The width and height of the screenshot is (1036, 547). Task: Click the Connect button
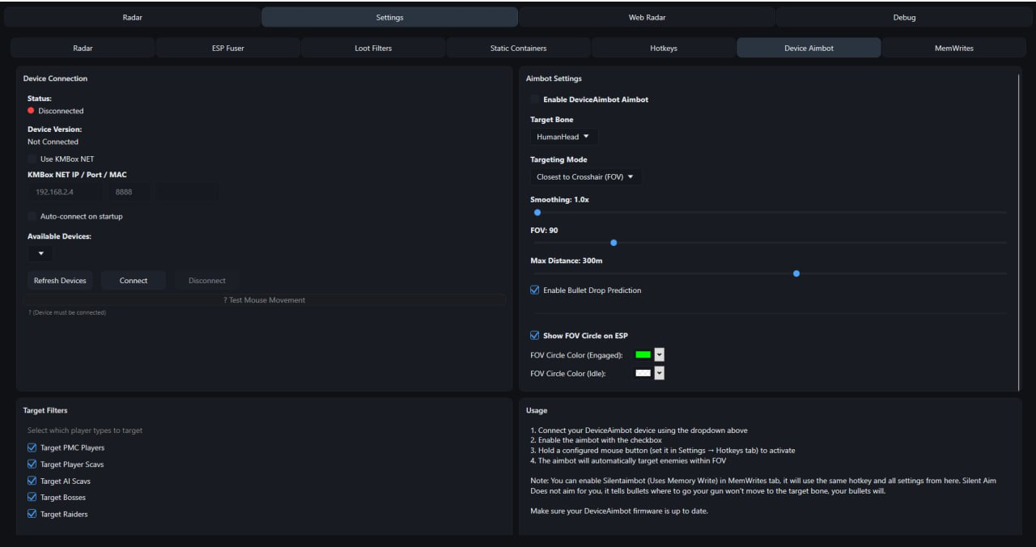click(x=134, y=281)
